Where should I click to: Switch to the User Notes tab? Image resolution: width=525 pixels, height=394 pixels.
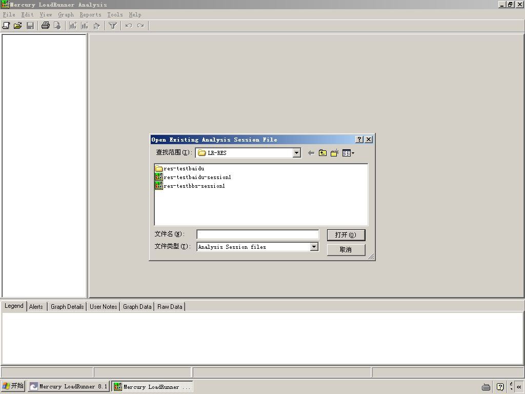104,307
